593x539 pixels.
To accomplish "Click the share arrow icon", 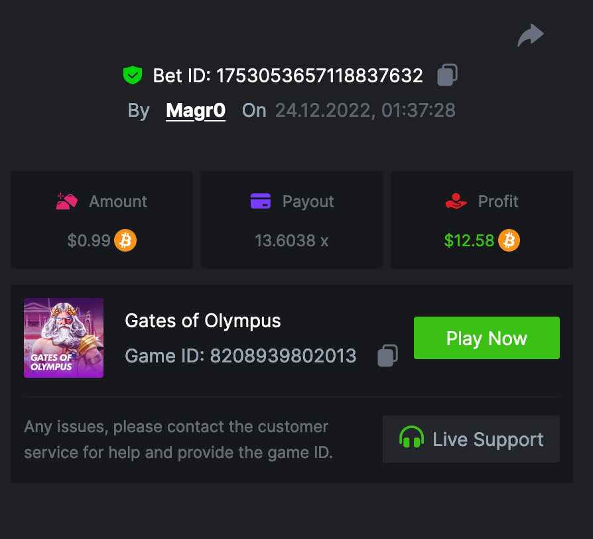I will pos(531,35).
